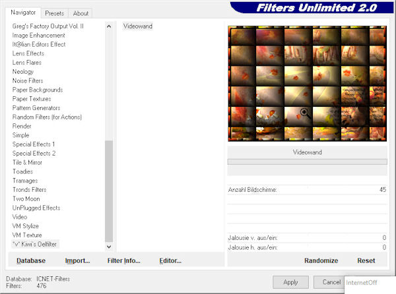Select Greg's Factory Output Vol. II category
The image size is (396, 294).
coord(48,26)
